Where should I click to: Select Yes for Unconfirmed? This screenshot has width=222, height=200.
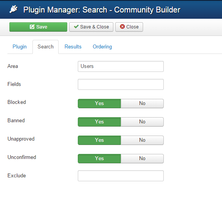pos(99,159)
